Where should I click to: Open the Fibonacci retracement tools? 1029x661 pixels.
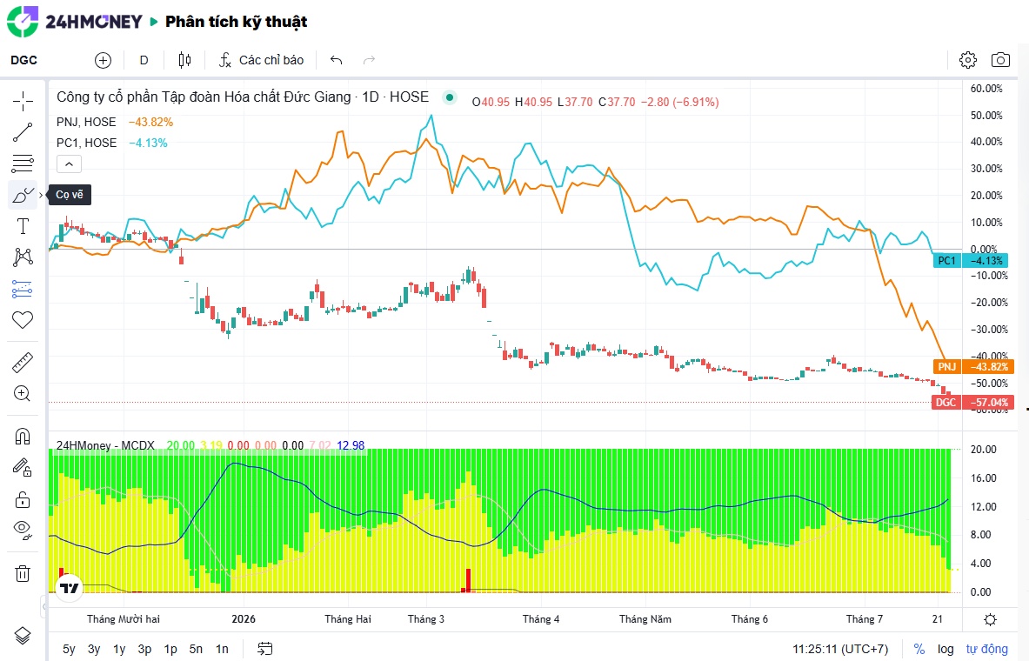coord(23,163)
